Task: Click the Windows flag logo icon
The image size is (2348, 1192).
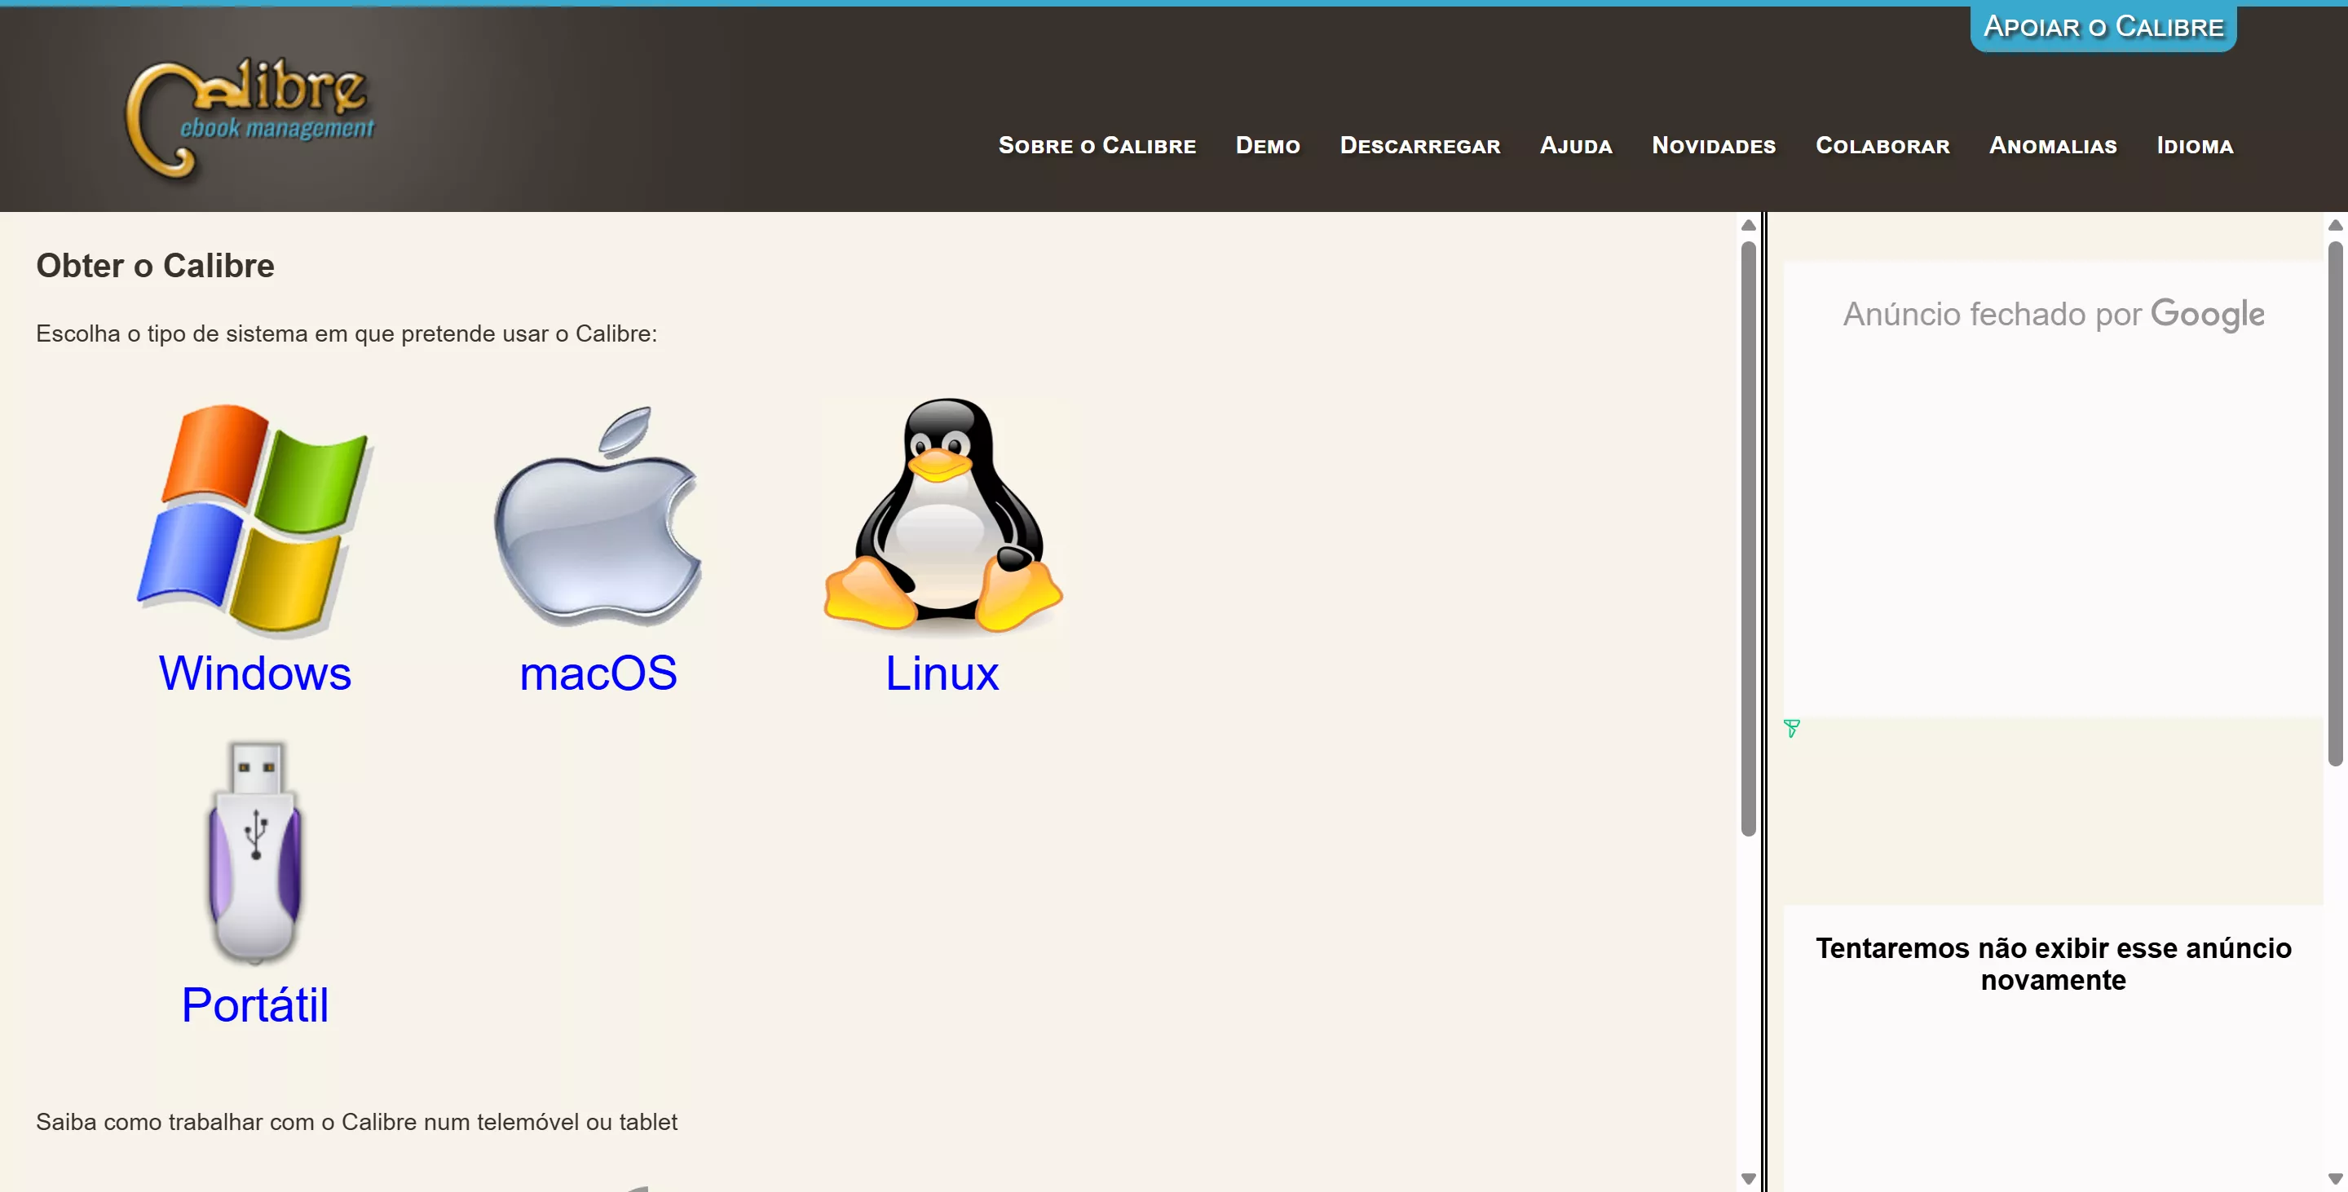Action: [254, 519]
